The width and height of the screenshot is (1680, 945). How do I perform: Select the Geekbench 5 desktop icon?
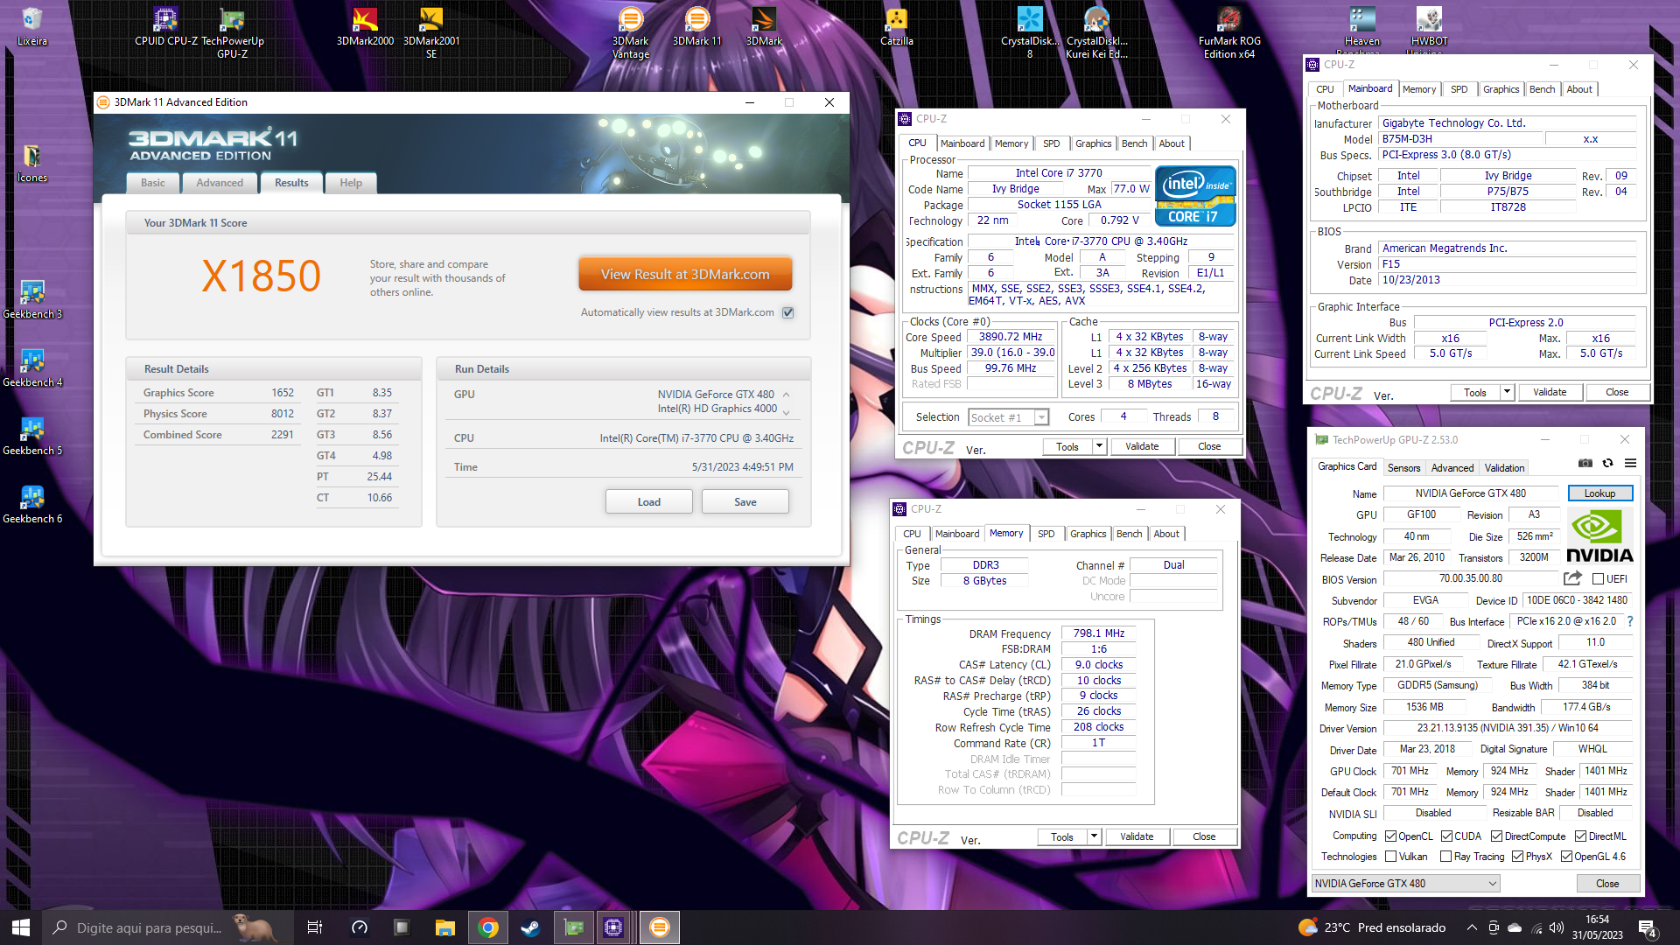coord(32,437)
